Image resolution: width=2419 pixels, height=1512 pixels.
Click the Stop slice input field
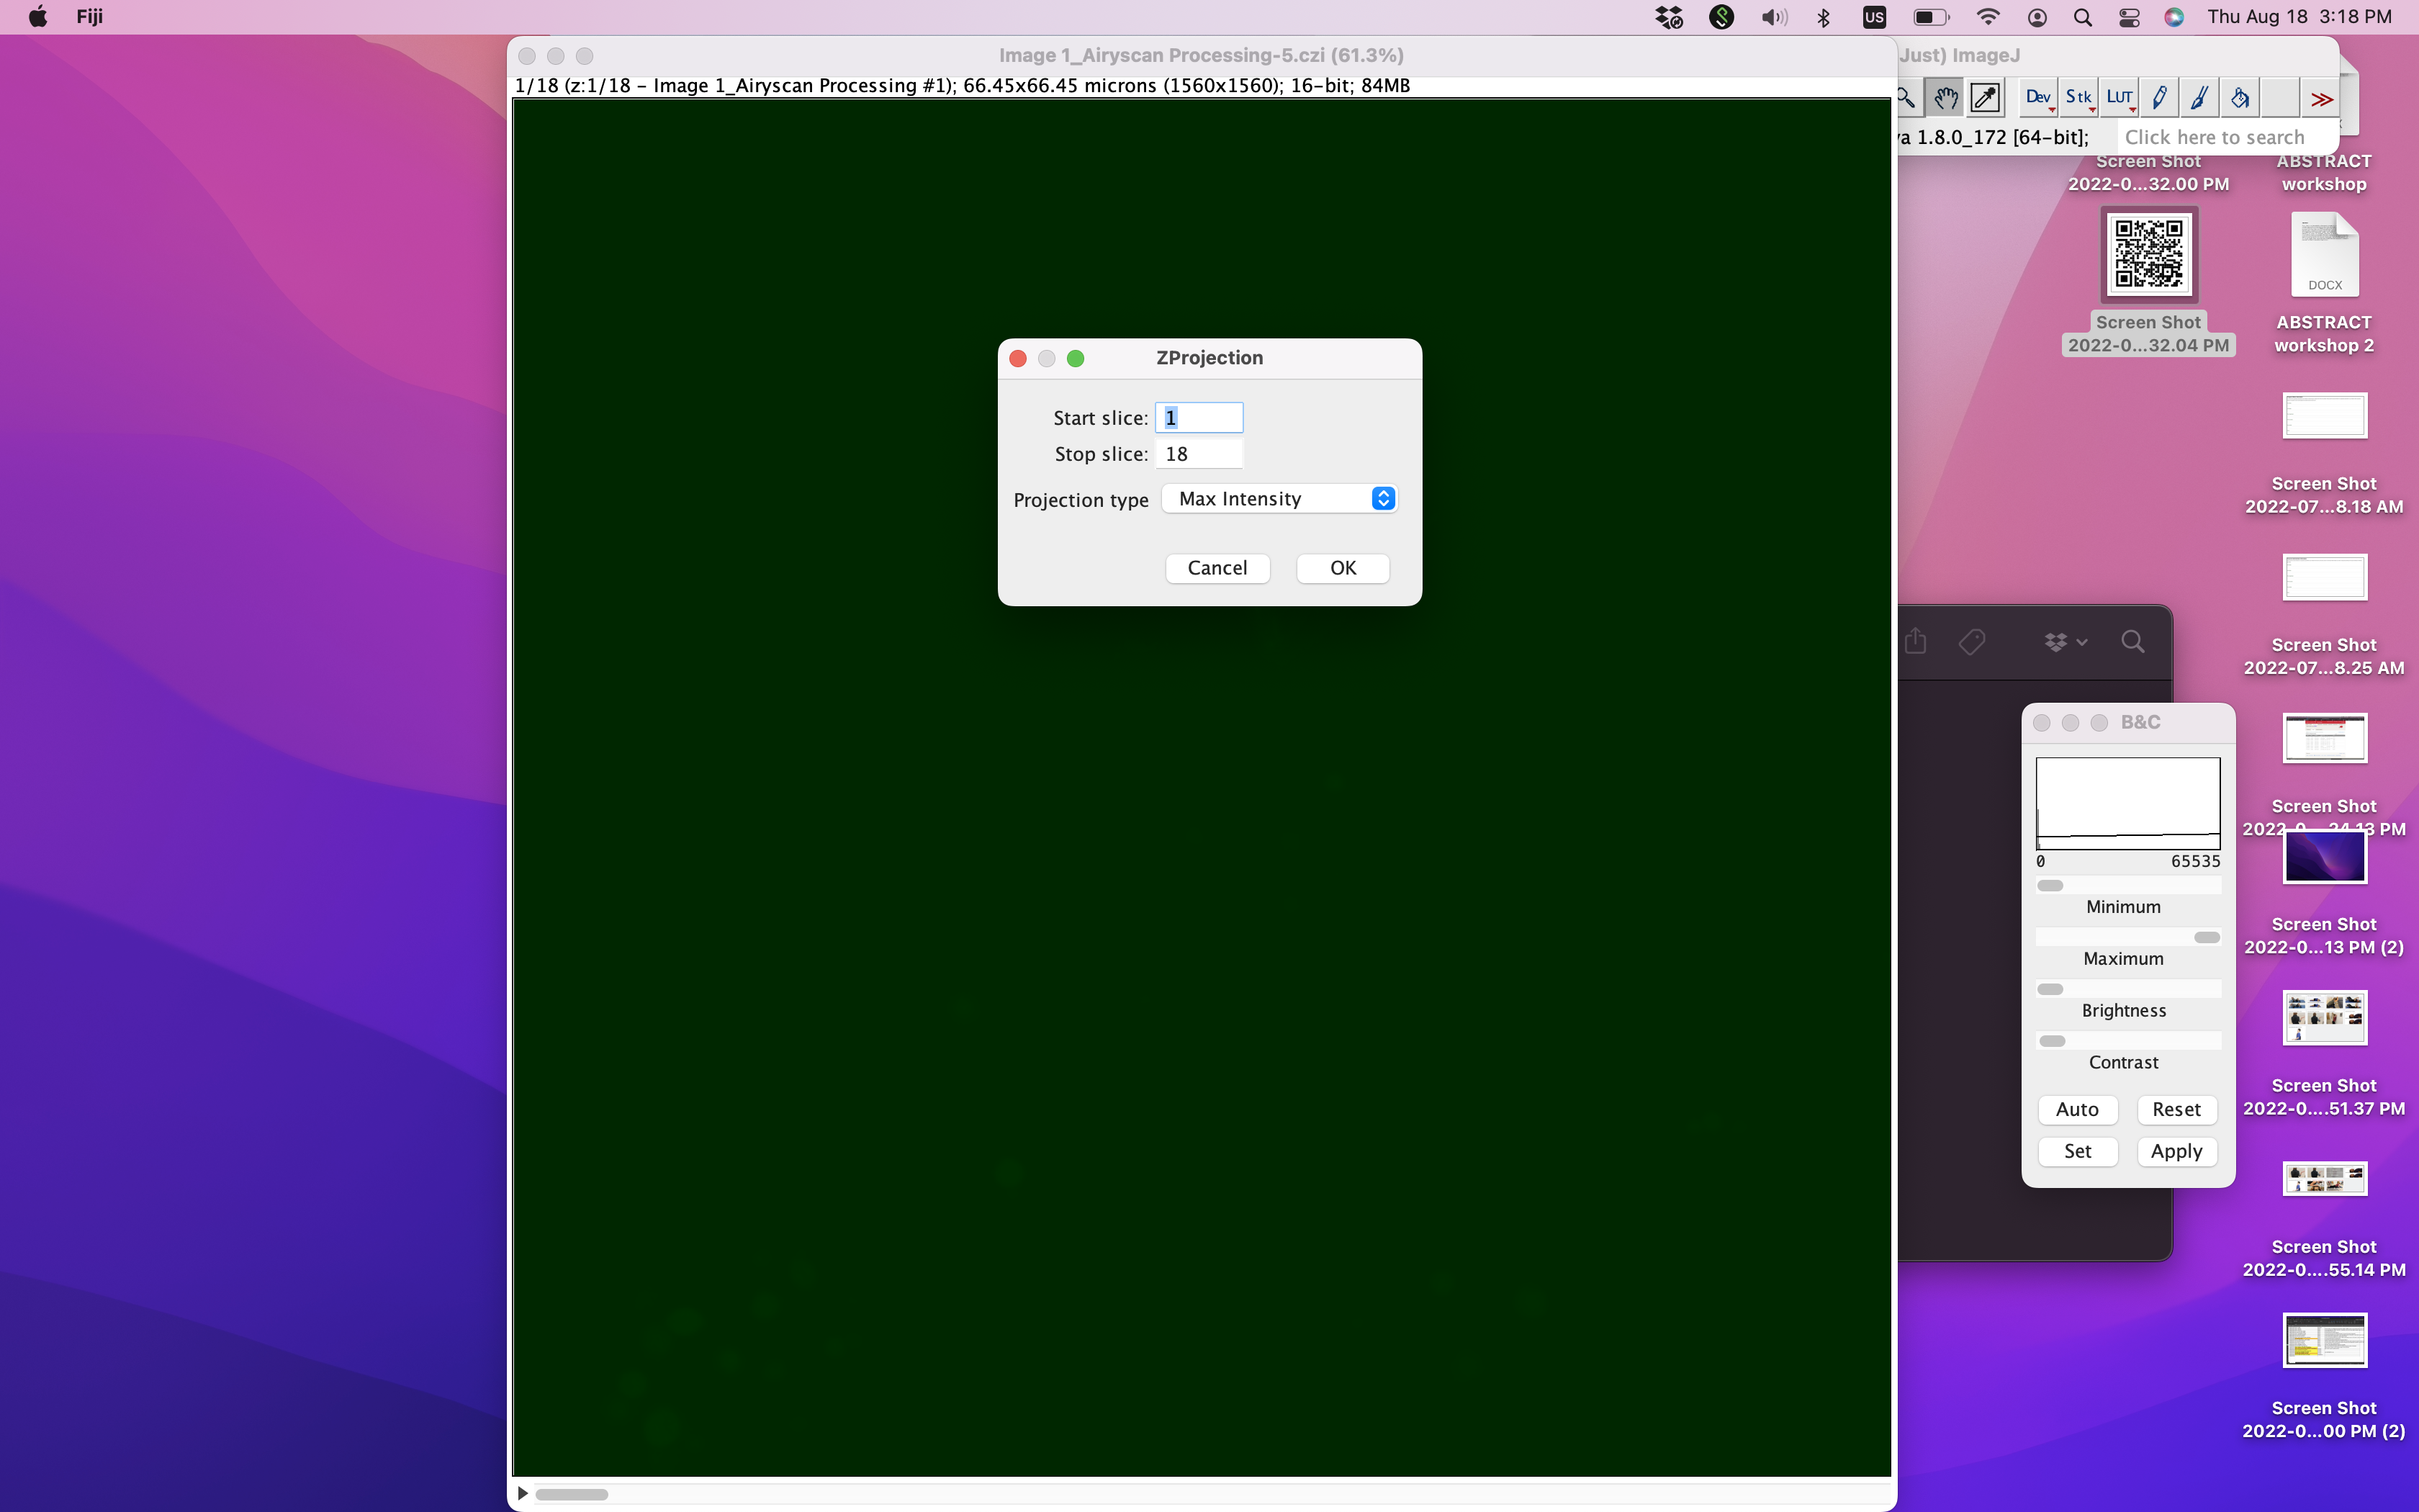click(x=1199, y=454)
